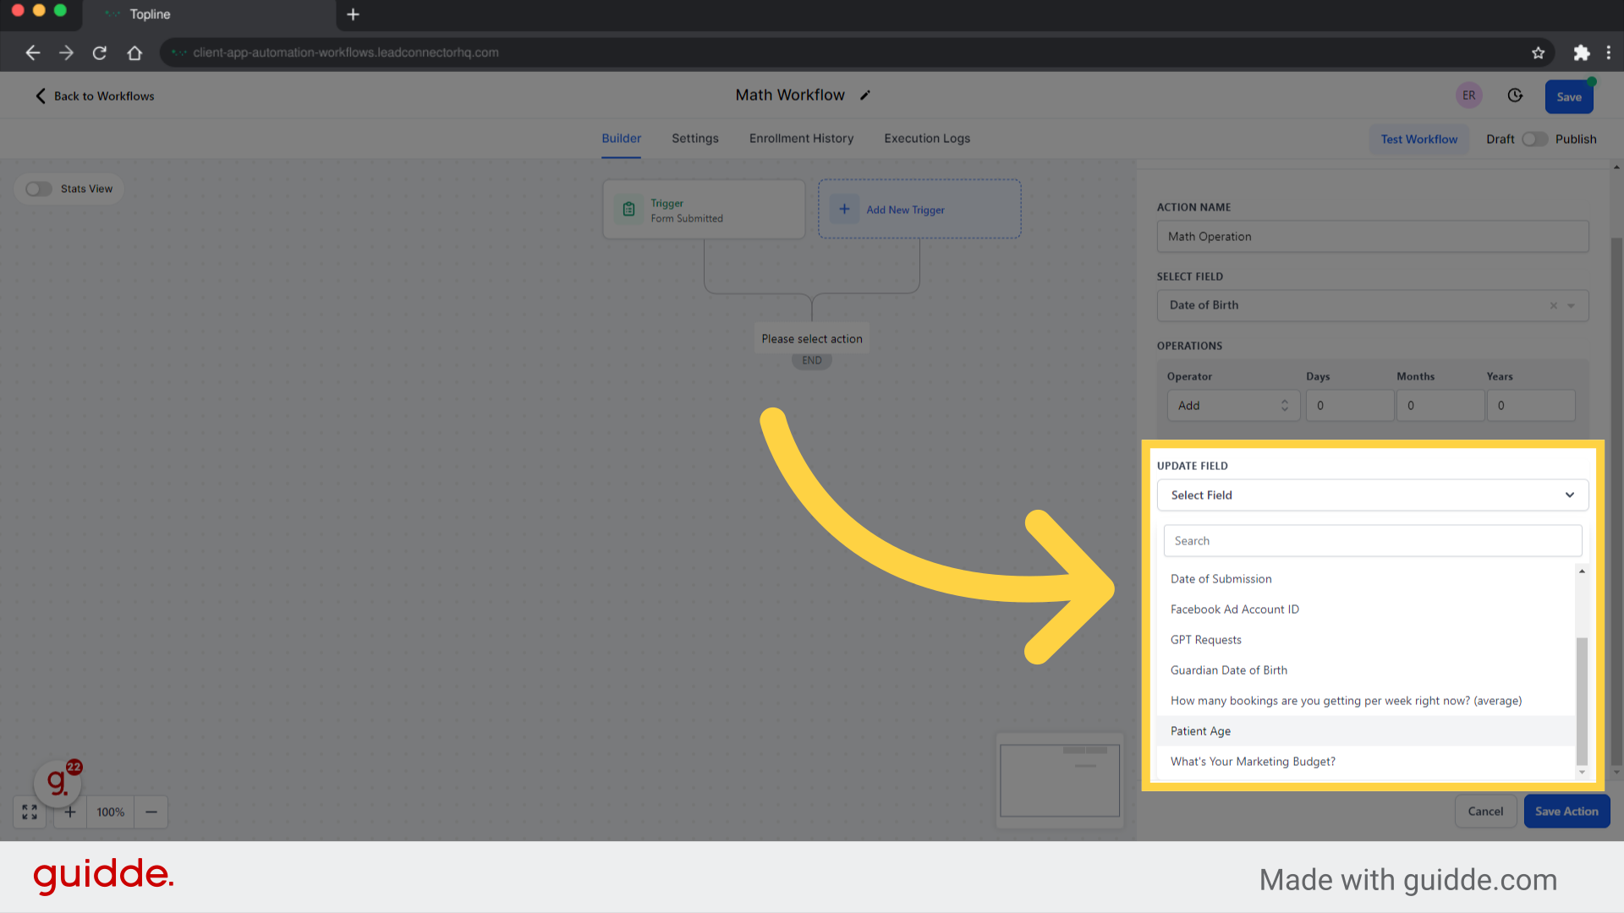Click the browser back arrow
The image size is (1624, 913).
pyautogui.click(x=32, y=52)
